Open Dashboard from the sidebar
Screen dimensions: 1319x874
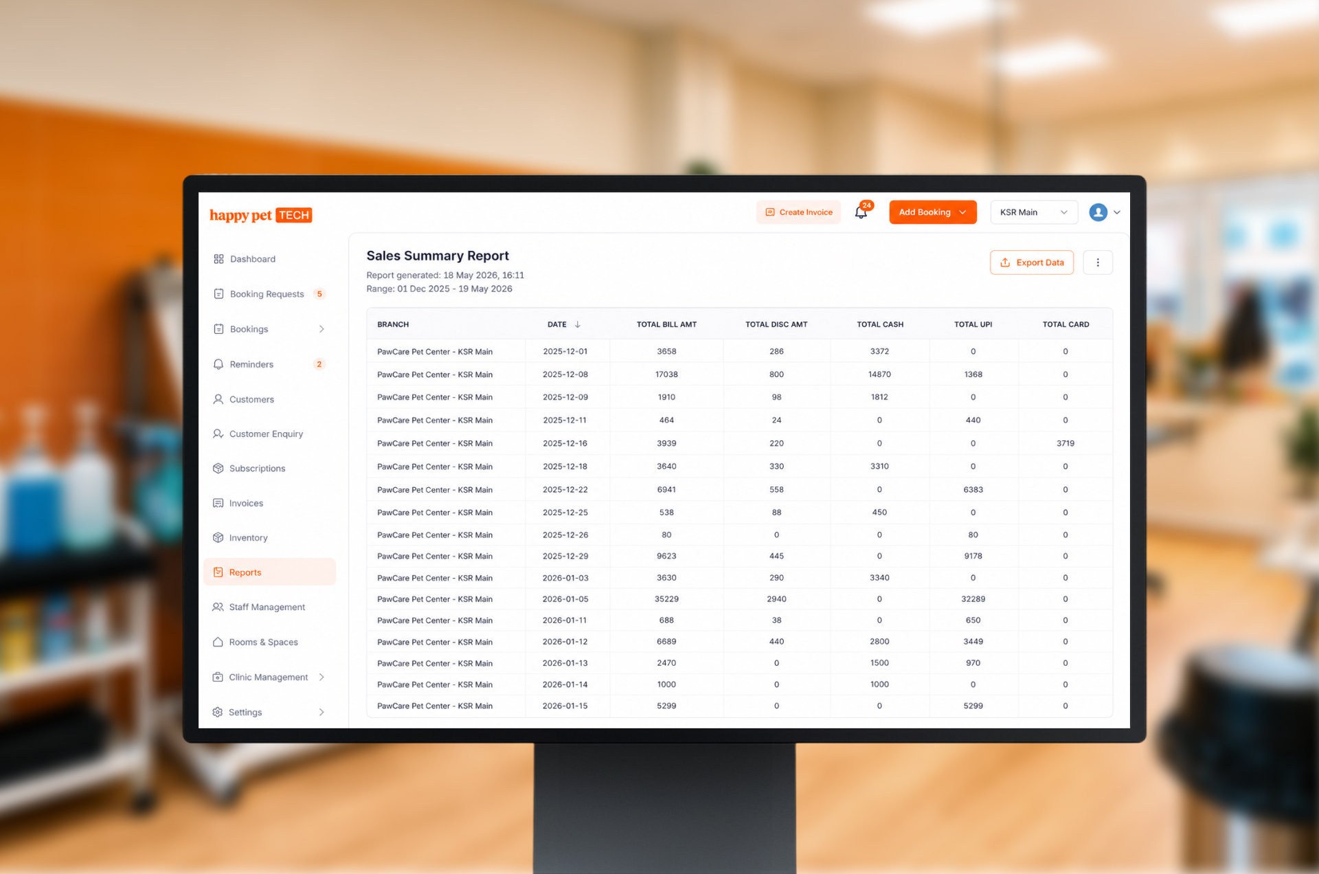pyautogui.click(x=253, y=259)
